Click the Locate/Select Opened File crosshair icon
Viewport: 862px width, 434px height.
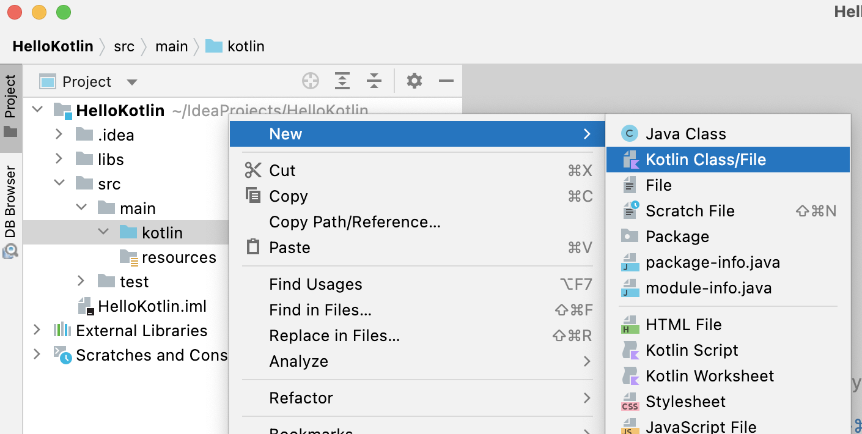coord(311,81)
